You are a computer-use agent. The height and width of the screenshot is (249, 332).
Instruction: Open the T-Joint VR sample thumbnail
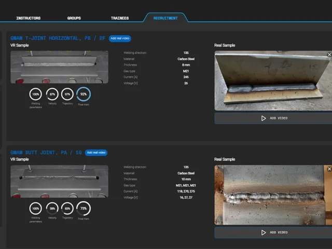click(59, 67)
